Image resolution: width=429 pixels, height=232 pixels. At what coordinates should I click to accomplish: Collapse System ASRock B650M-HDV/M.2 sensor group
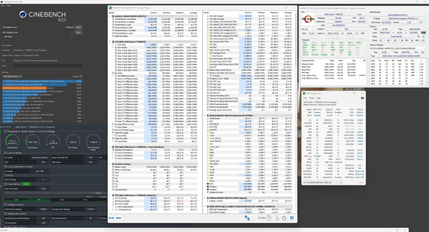pyautogui.click(x=110, y=16)
